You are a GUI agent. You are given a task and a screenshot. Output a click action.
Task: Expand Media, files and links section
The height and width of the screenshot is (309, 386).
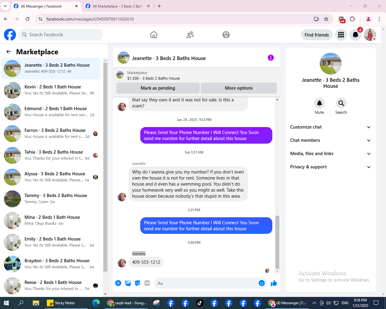coord(330,154)
